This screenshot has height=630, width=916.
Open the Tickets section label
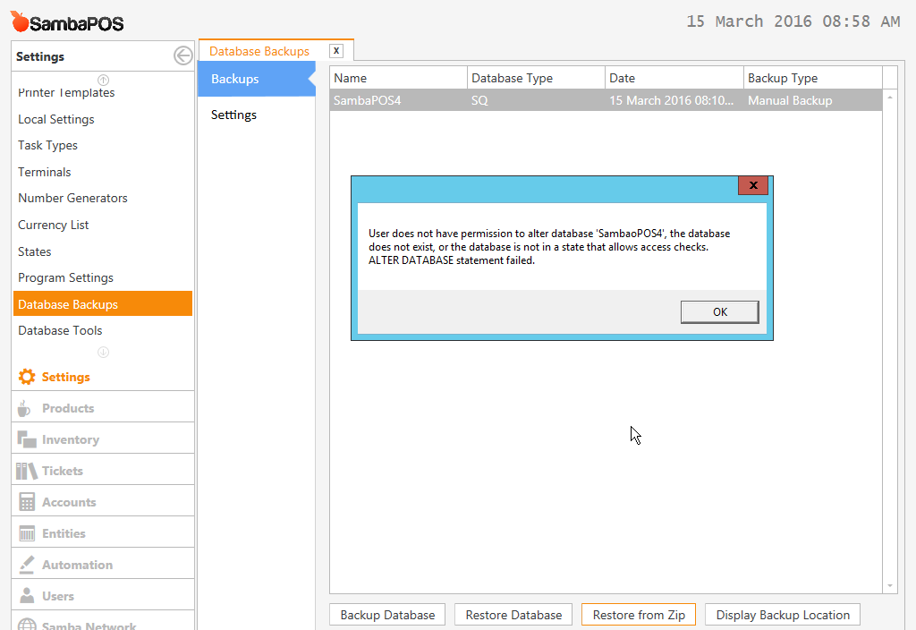pyautogui.click(x=63, y=471)
